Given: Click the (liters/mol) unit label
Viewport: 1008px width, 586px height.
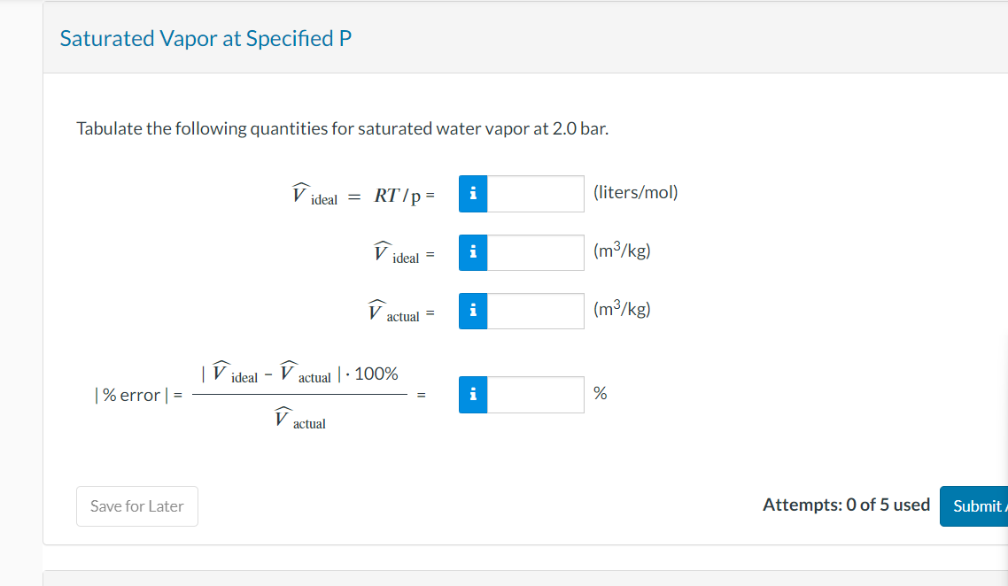Looking at the screenshot, I should coord(635,192).
